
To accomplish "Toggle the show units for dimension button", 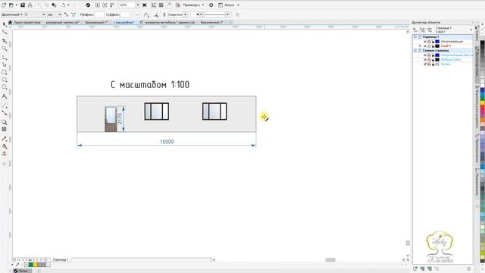I will pyautogui.click(x=66, y=14).
